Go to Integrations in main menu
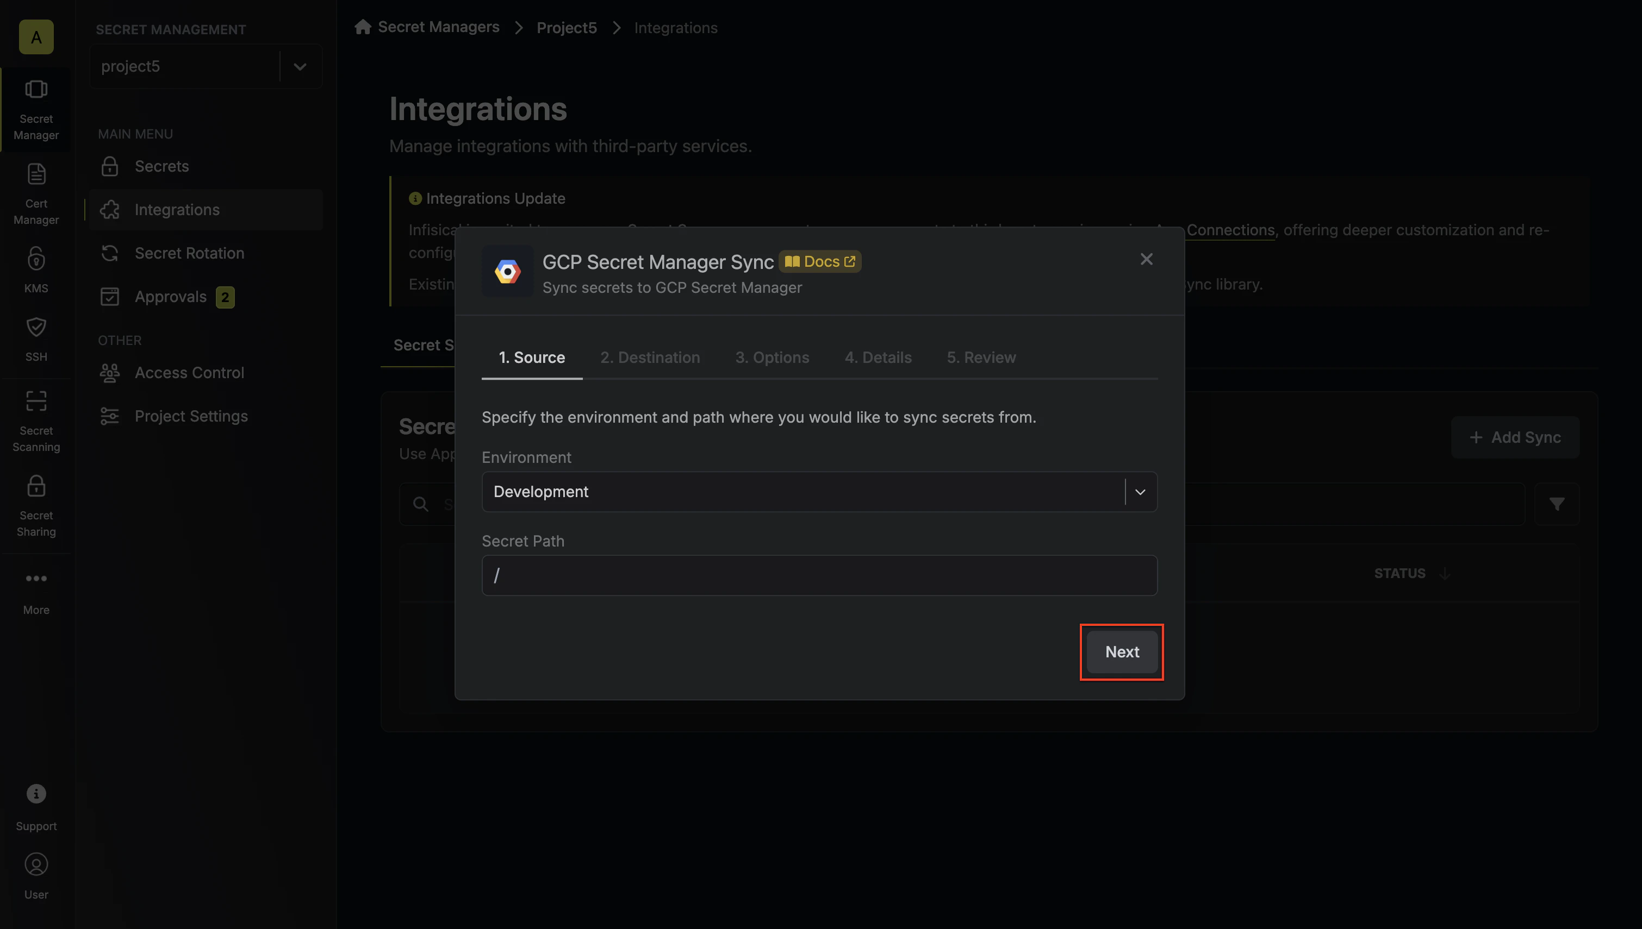Viewport: 1642px width, 929px height. (x=206, y=209)
